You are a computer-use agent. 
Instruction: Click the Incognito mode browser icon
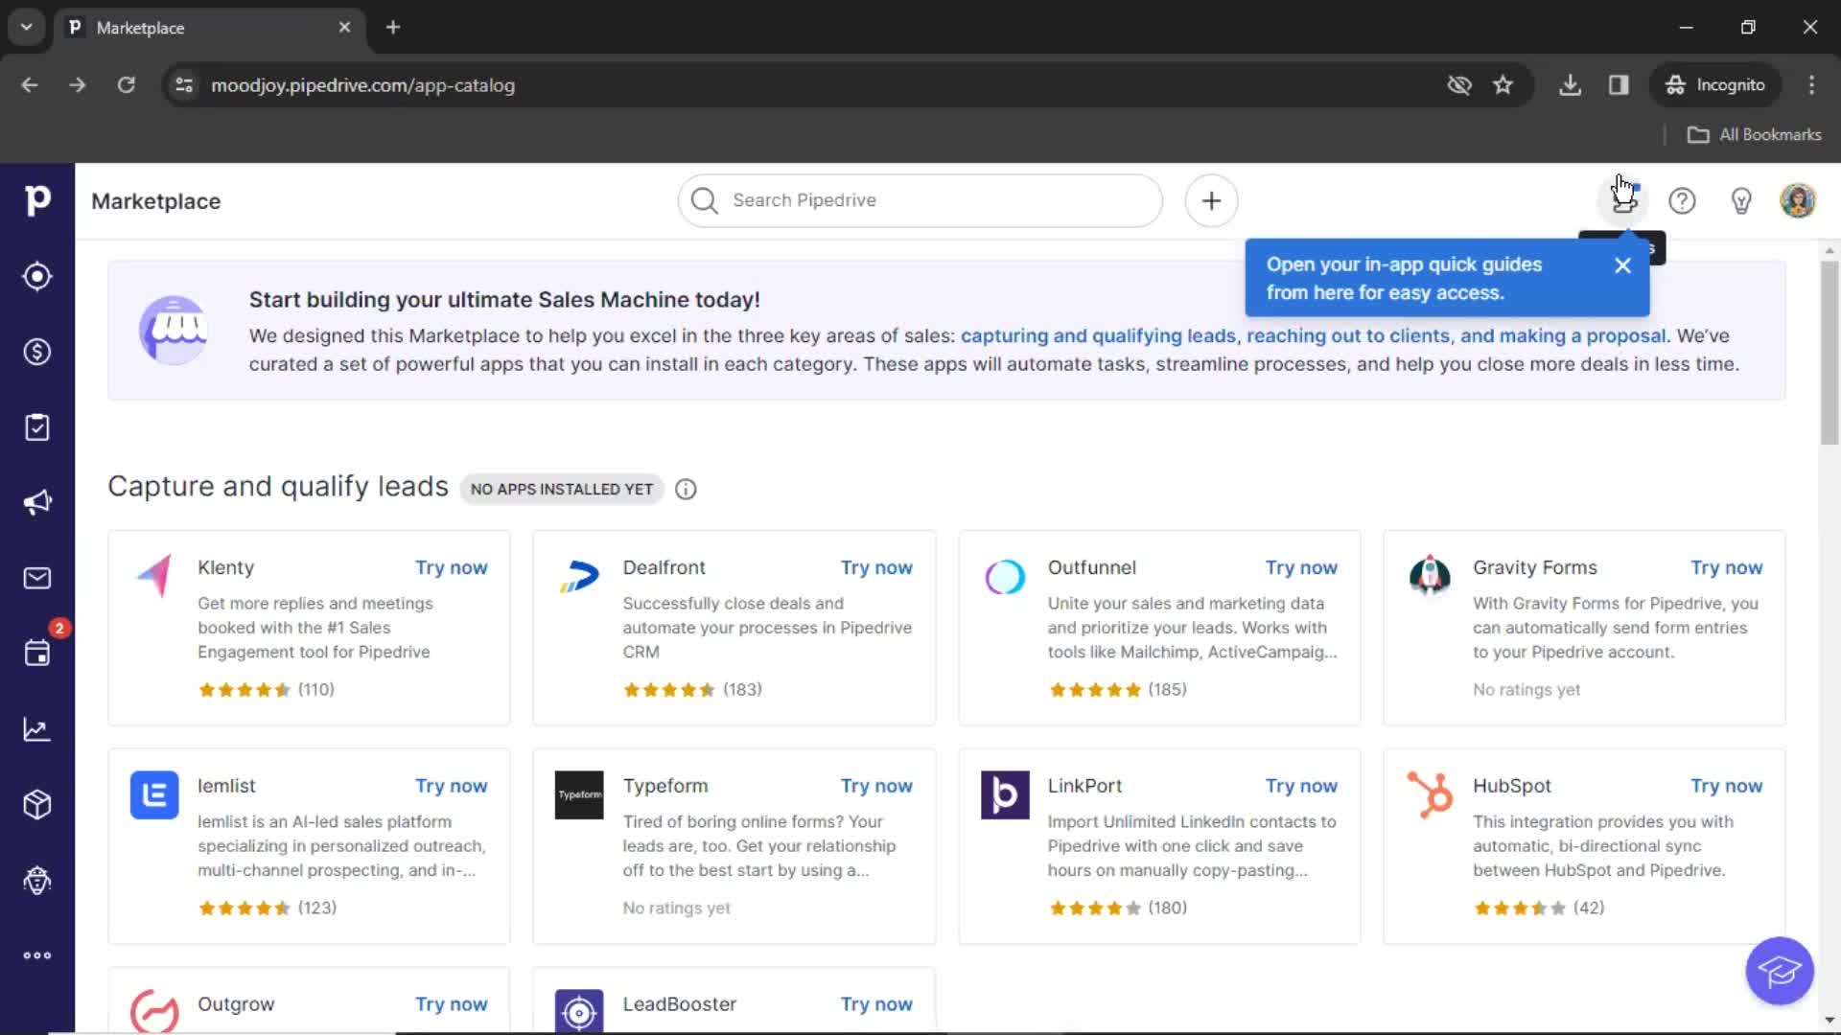click(1675, 84)
